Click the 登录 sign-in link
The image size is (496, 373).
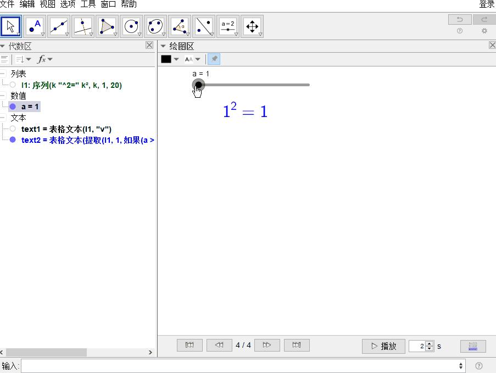(487, 4)
